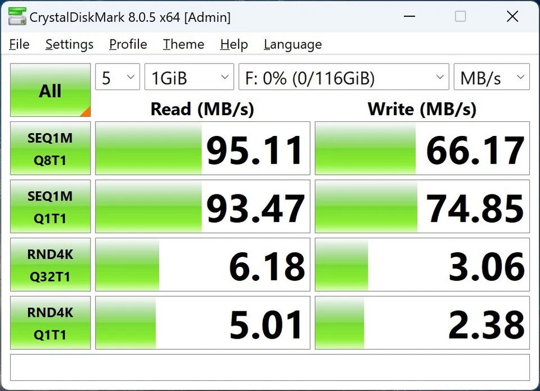Image resolution: width=540 pixels, height=391 pixels.
Task: Click the empty comment field at bottom
Action: click(x=270, y=367)
